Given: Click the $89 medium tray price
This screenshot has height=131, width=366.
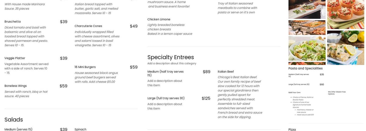Looking at the screenshot, I should click(x=207, y=72).
